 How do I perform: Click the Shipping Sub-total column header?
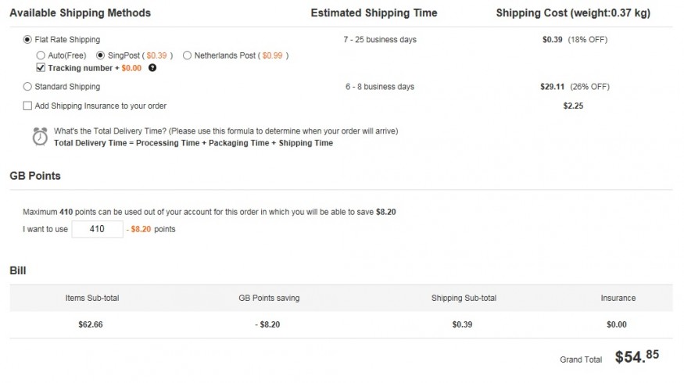[464, 298]
